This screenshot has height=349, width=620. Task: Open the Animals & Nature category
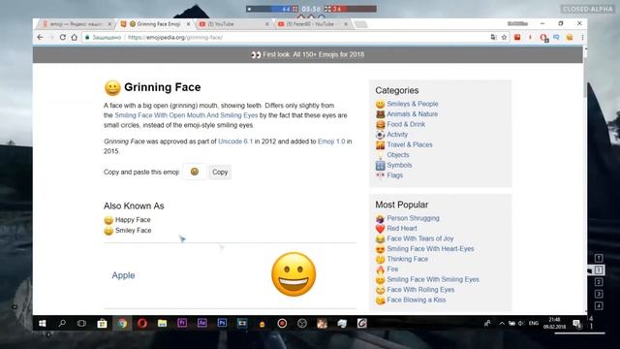(x=412, y=114)
